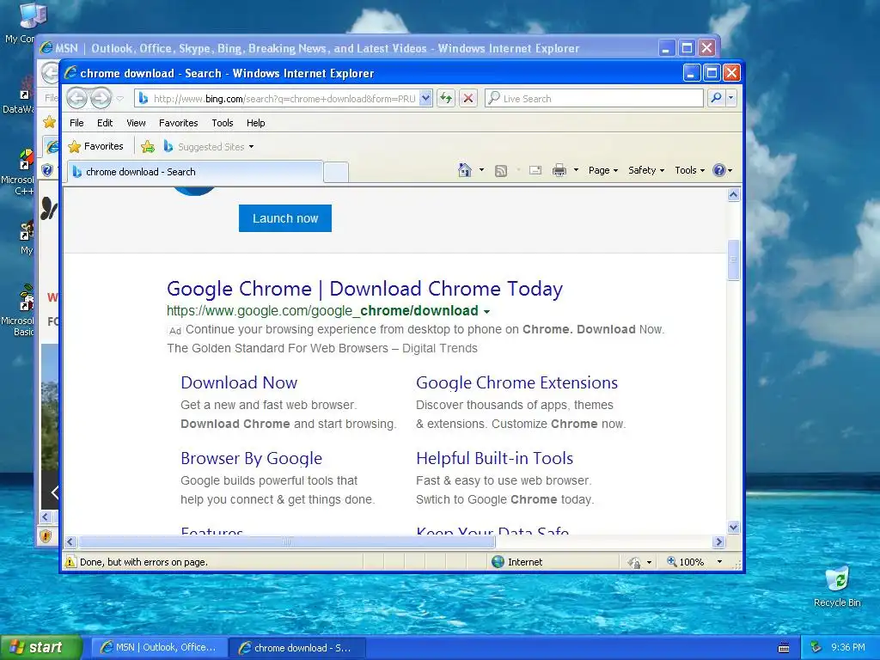Click the scroll up arrow
Image resolution: width=880 pixels, height=660 pixels.
click(x=734, y=195)
